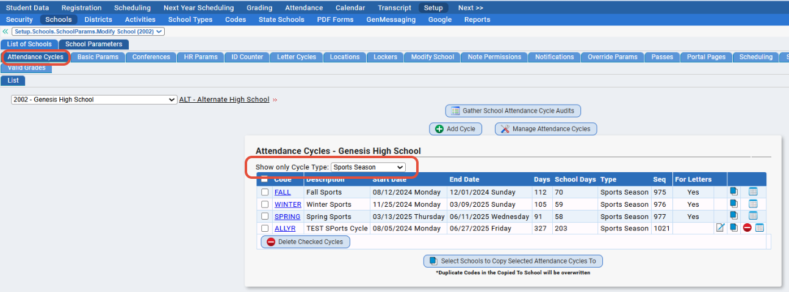Switch to the Notifications tab

click(555, 57)
